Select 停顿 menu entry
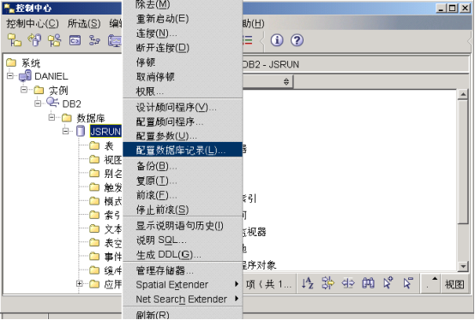Screen dimensions: 475x320 click(x=183, y=62)
